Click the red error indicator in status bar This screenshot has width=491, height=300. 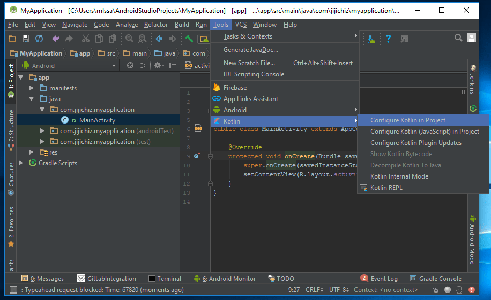(x=472, y=290)
